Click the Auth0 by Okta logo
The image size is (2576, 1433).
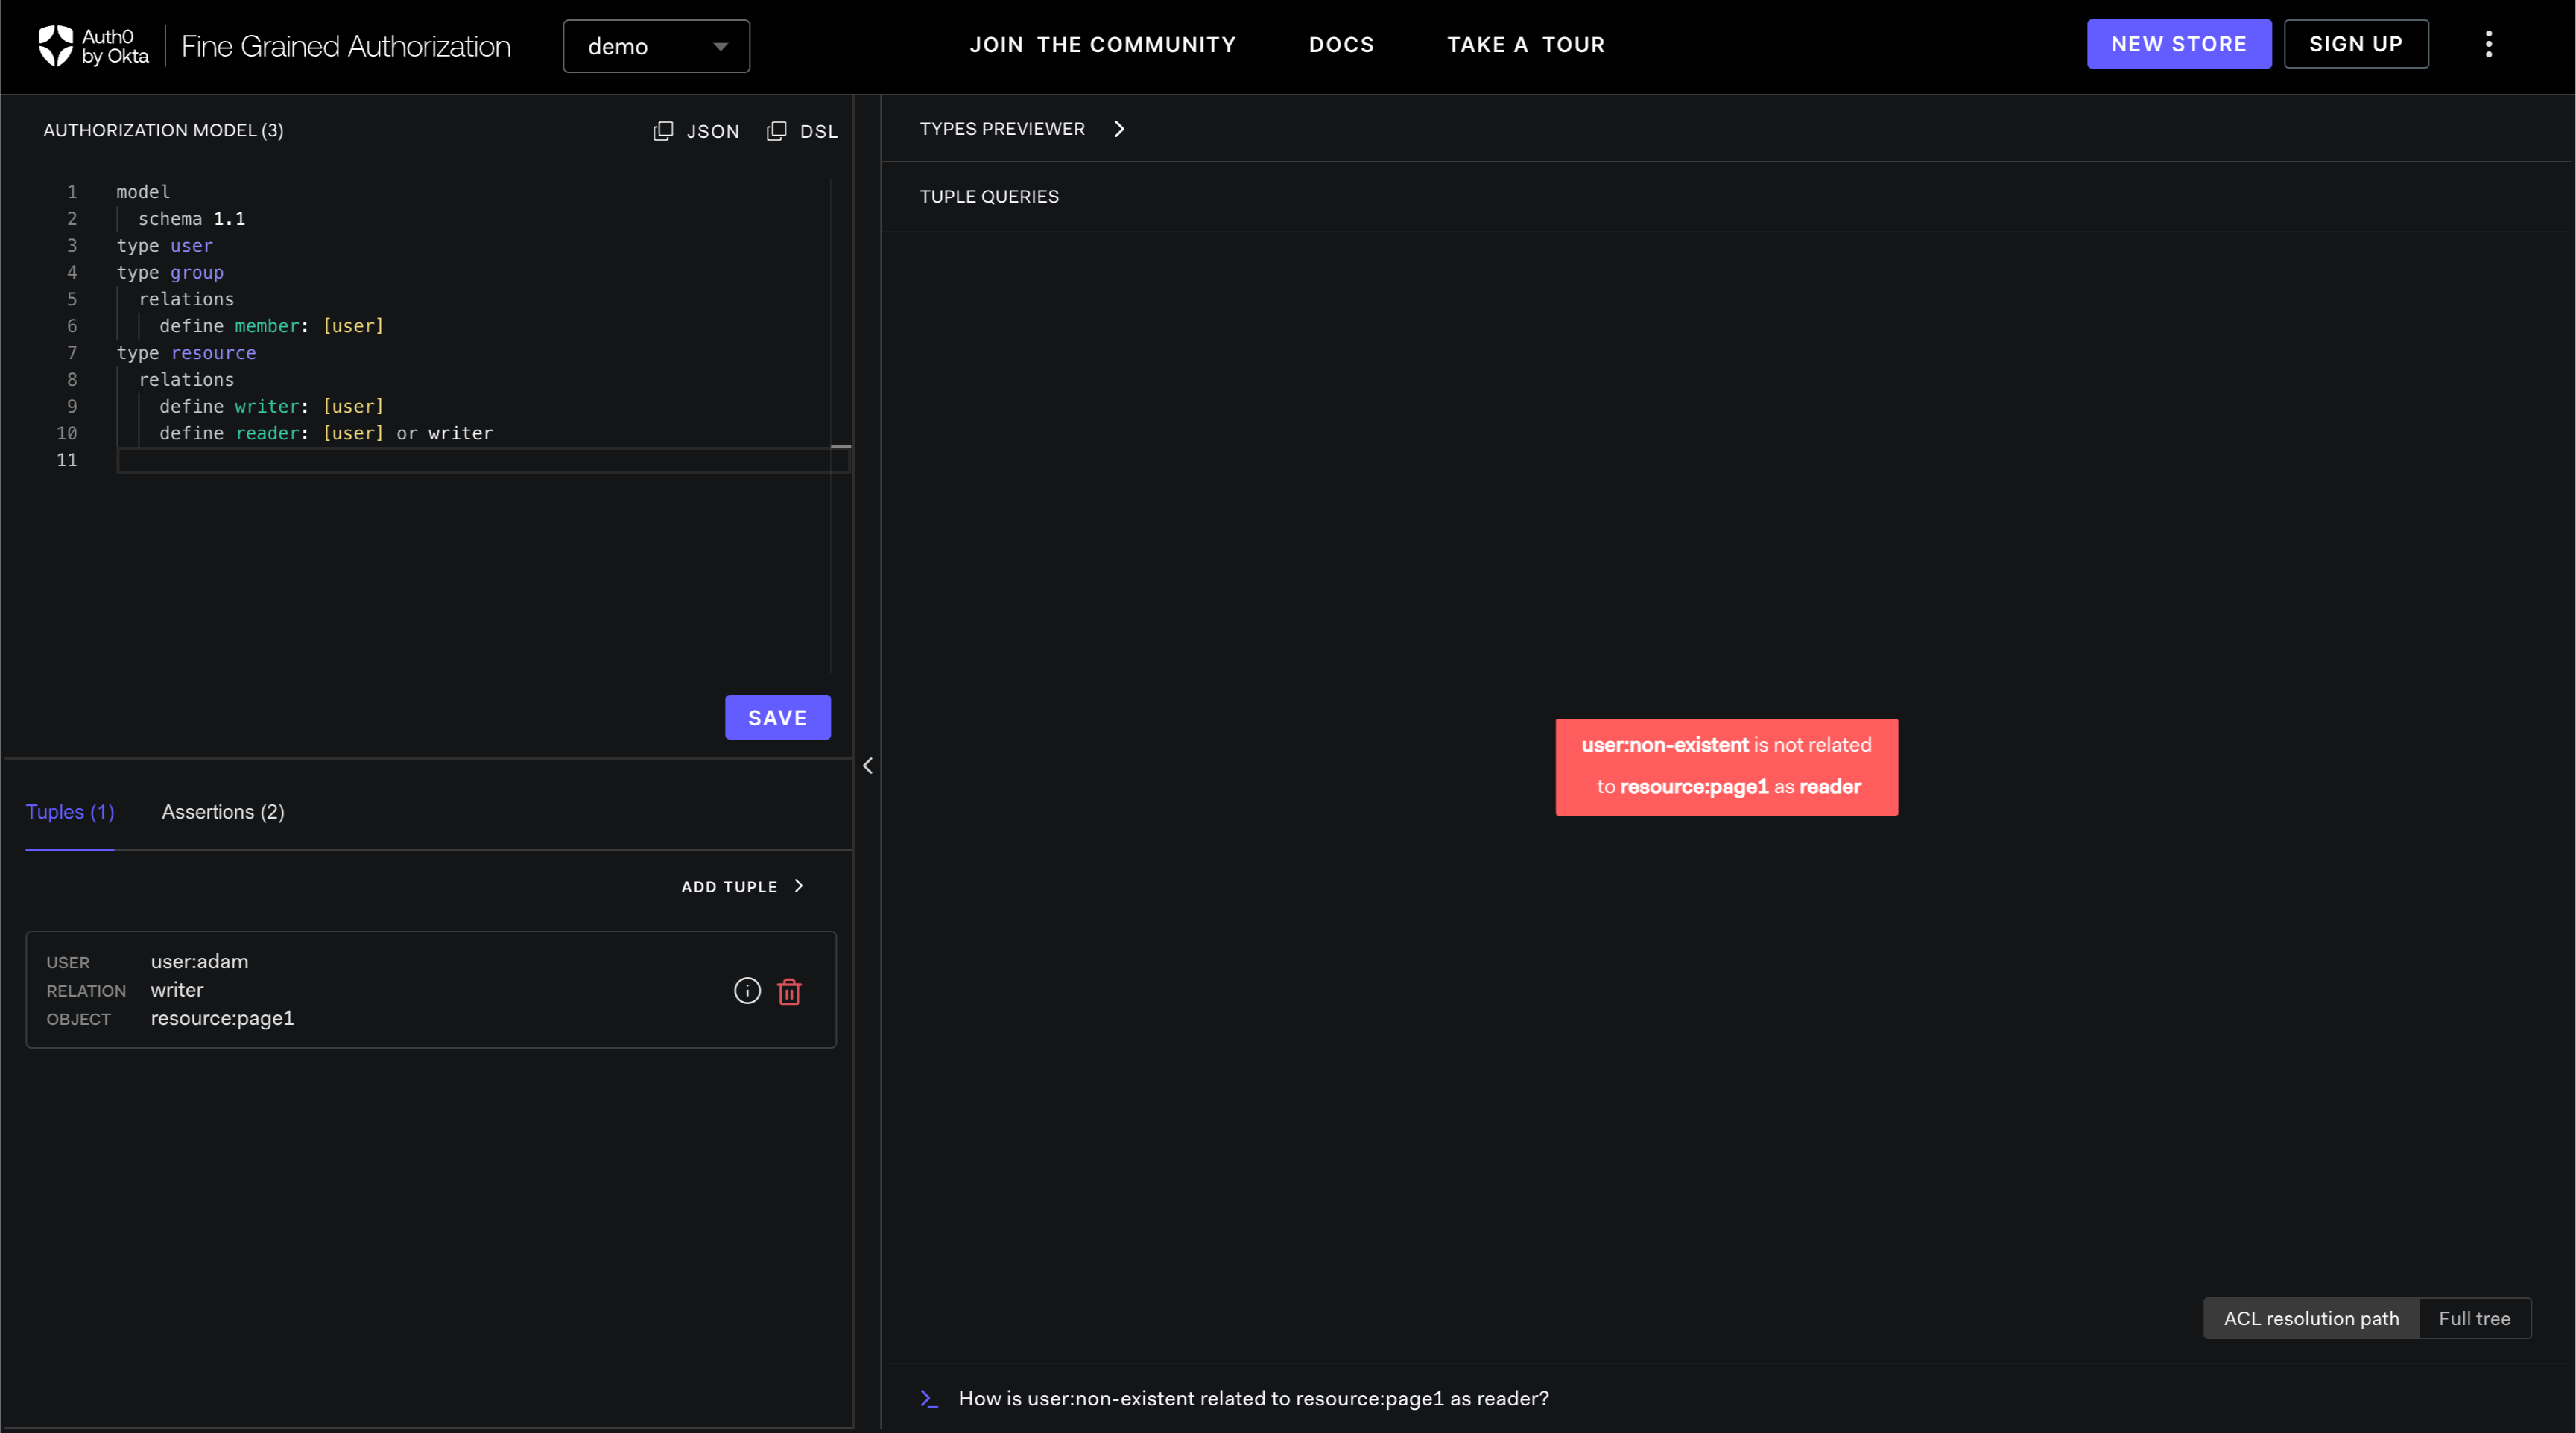pyautogui.click(x=93, y=46)
